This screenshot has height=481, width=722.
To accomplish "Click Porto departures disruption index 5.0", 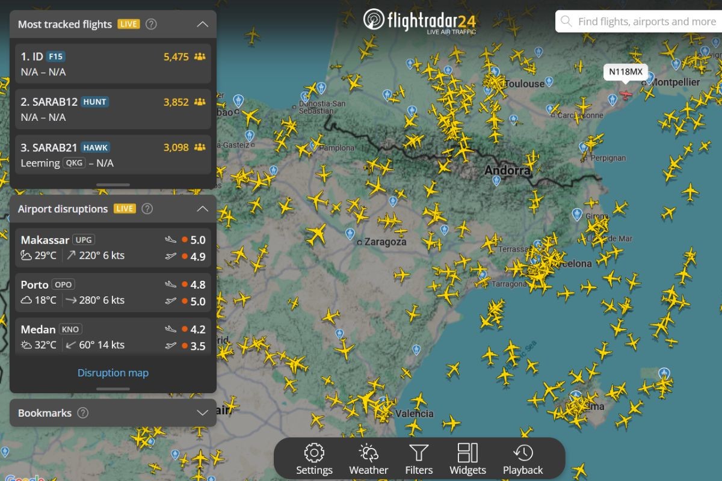I will pos(198,301).
